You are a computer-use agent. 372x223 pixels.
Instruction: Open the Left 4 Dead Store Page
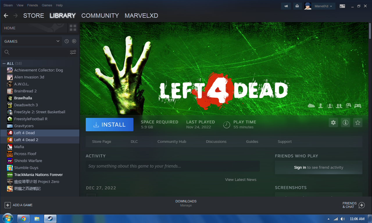click(101, 142)
